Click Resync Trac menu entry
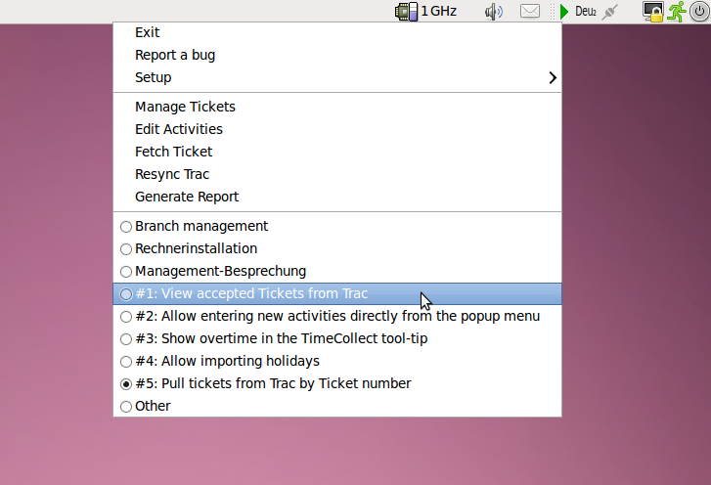 point(172,174)
